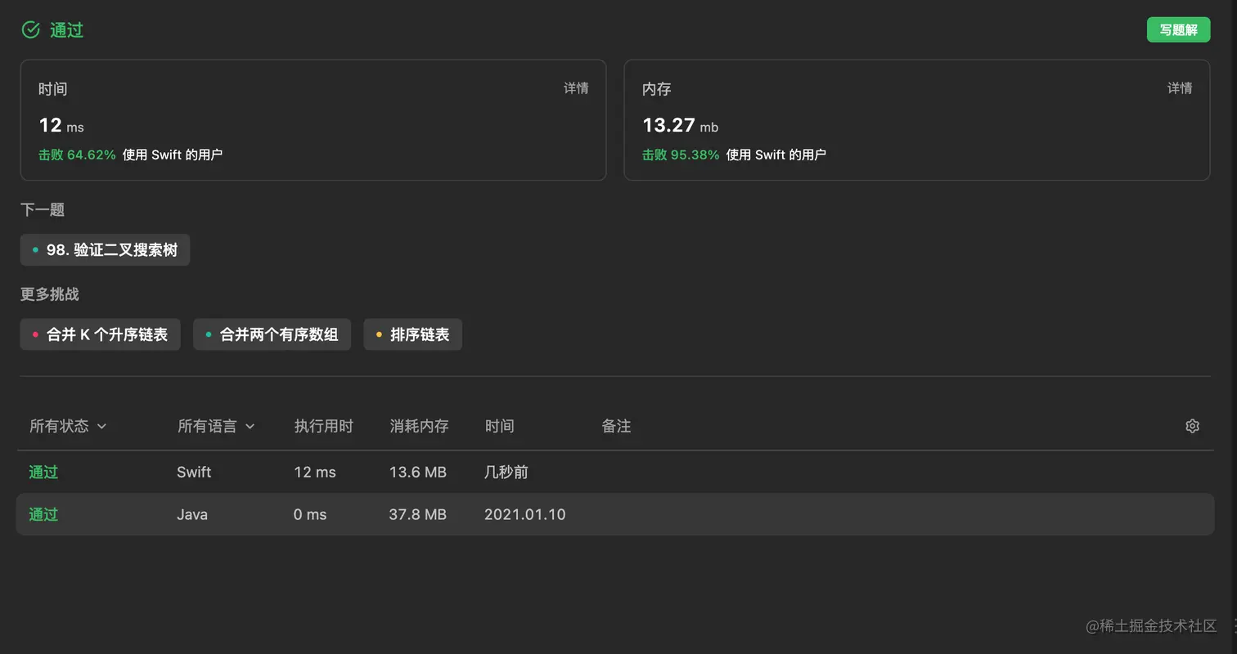Screen dimensions: 1237x654
Task: Click the 写题解 button
Action: tap(1178, 29)
